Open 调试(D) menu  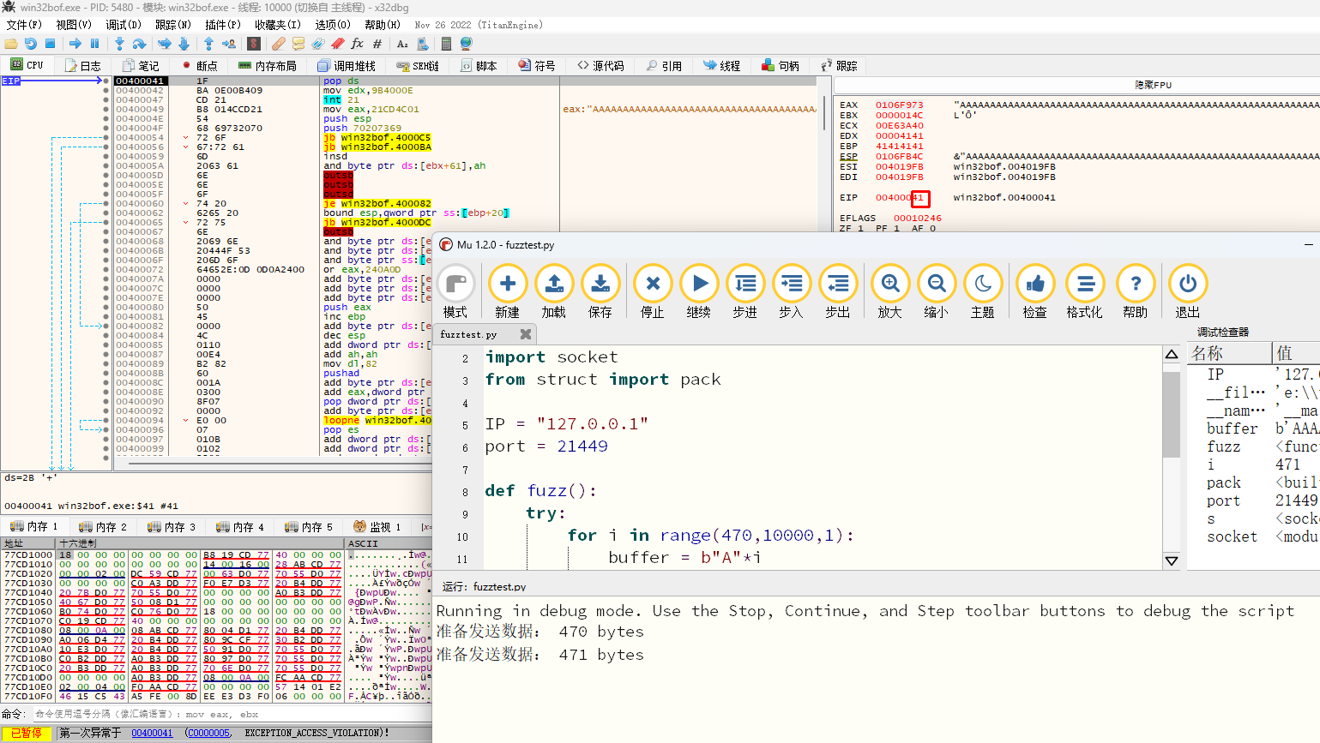coord(123,25)
